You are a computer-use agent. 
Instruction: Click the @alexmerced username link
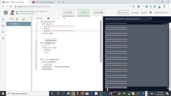click(x=21, y=11)
